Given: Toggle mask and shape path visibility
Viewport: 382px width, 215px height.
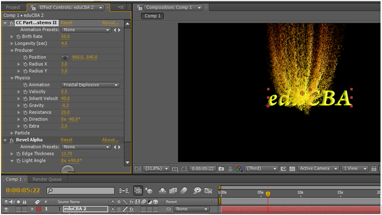Looking at the screenshot, I should click(x=184, y=168).
